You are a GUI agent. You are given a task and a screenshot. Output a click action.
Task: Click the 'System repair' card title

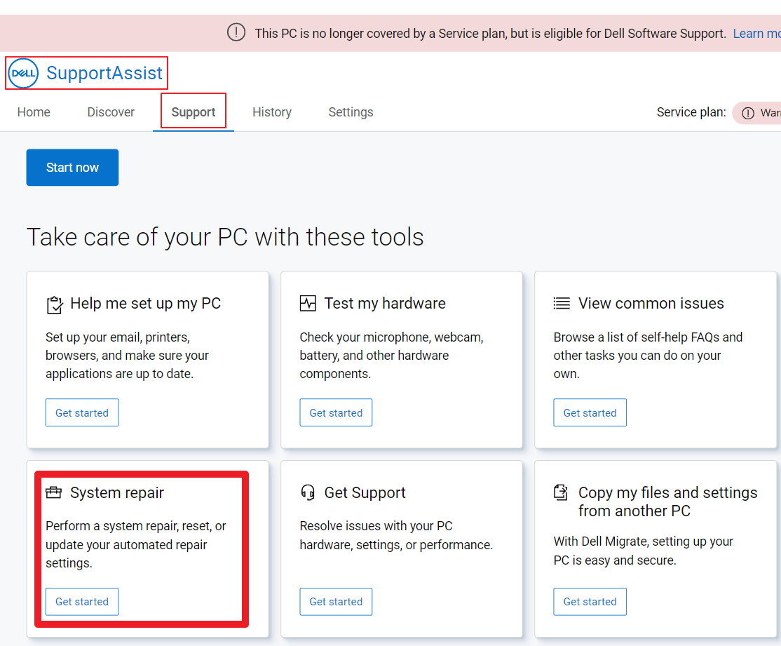(117, 492)
